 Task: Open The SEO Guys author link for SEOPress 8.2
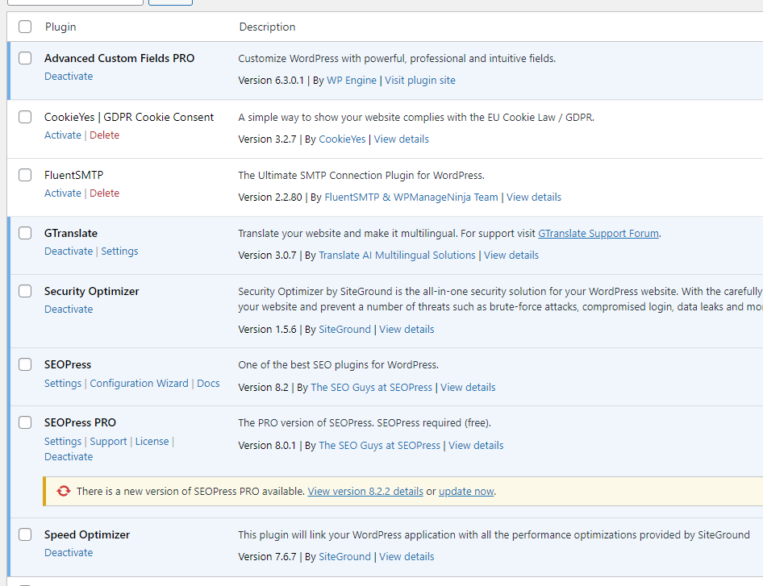[371, 388]
